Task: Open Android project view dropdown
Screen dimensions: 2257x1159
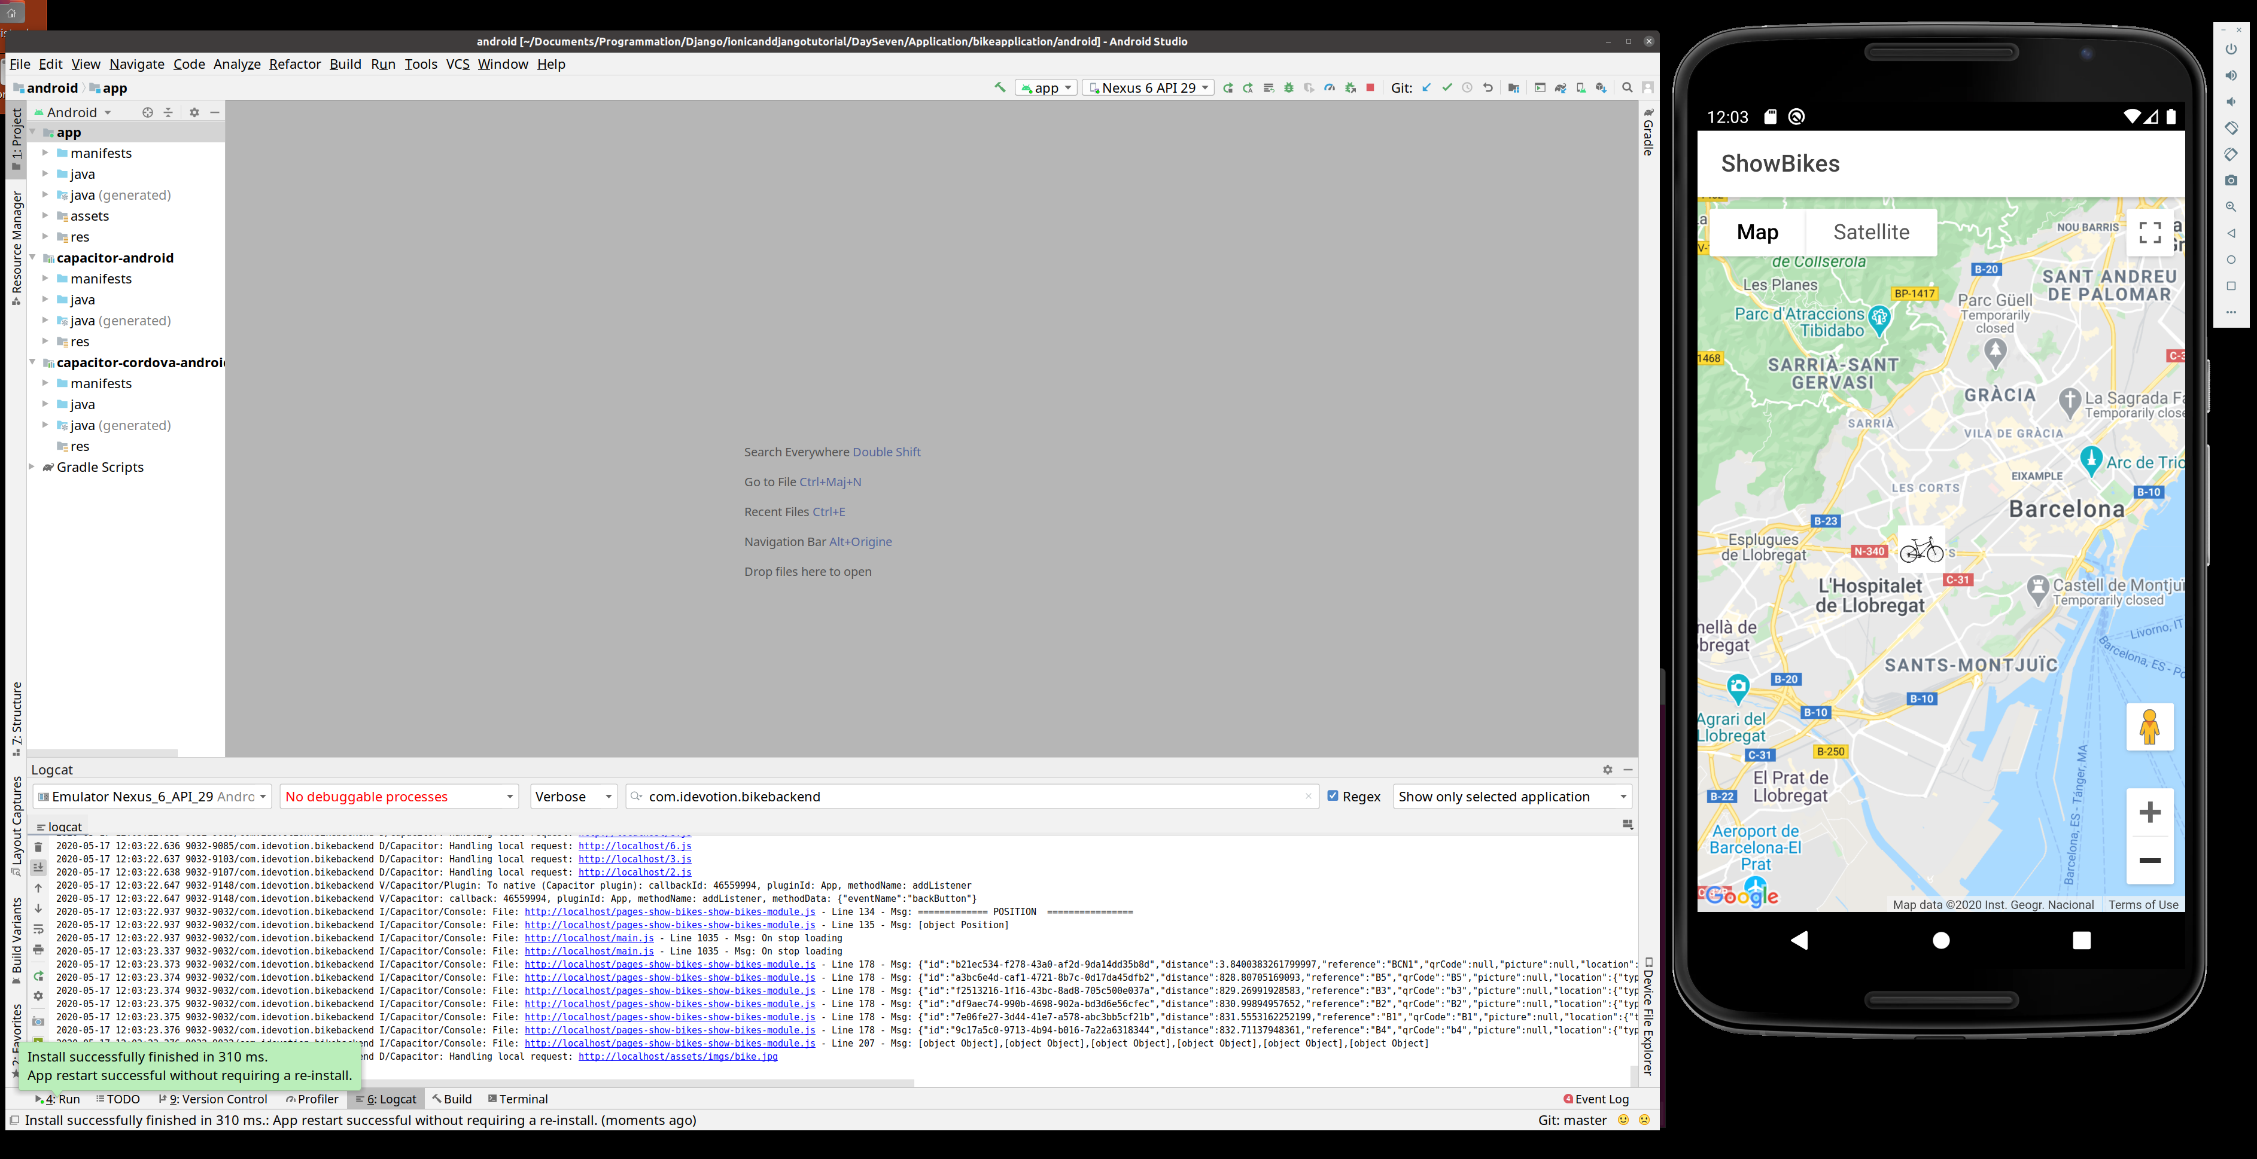Action: pos(74,112)
